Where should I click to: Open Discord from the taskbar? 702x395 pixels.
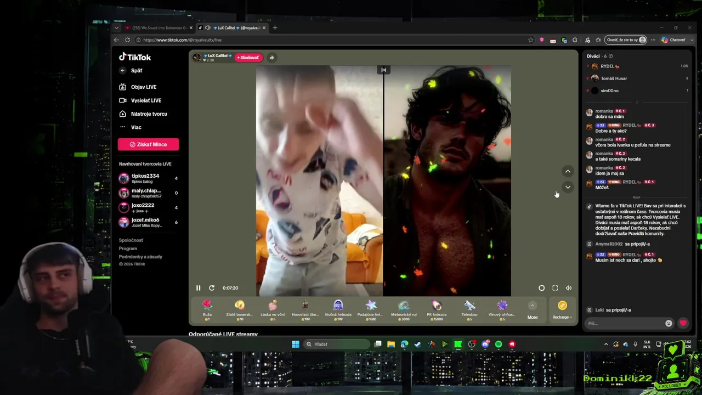[485, 344]
